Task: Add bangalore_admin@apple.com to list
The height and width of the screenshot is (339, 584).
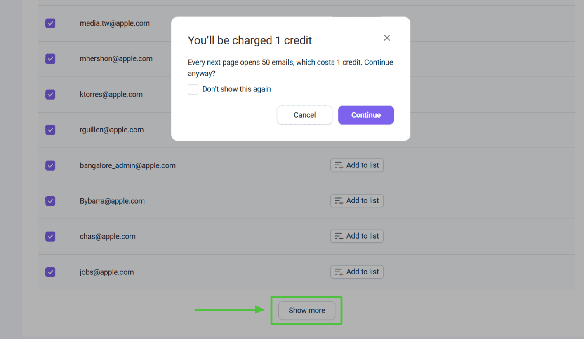Action: [357, 165]
